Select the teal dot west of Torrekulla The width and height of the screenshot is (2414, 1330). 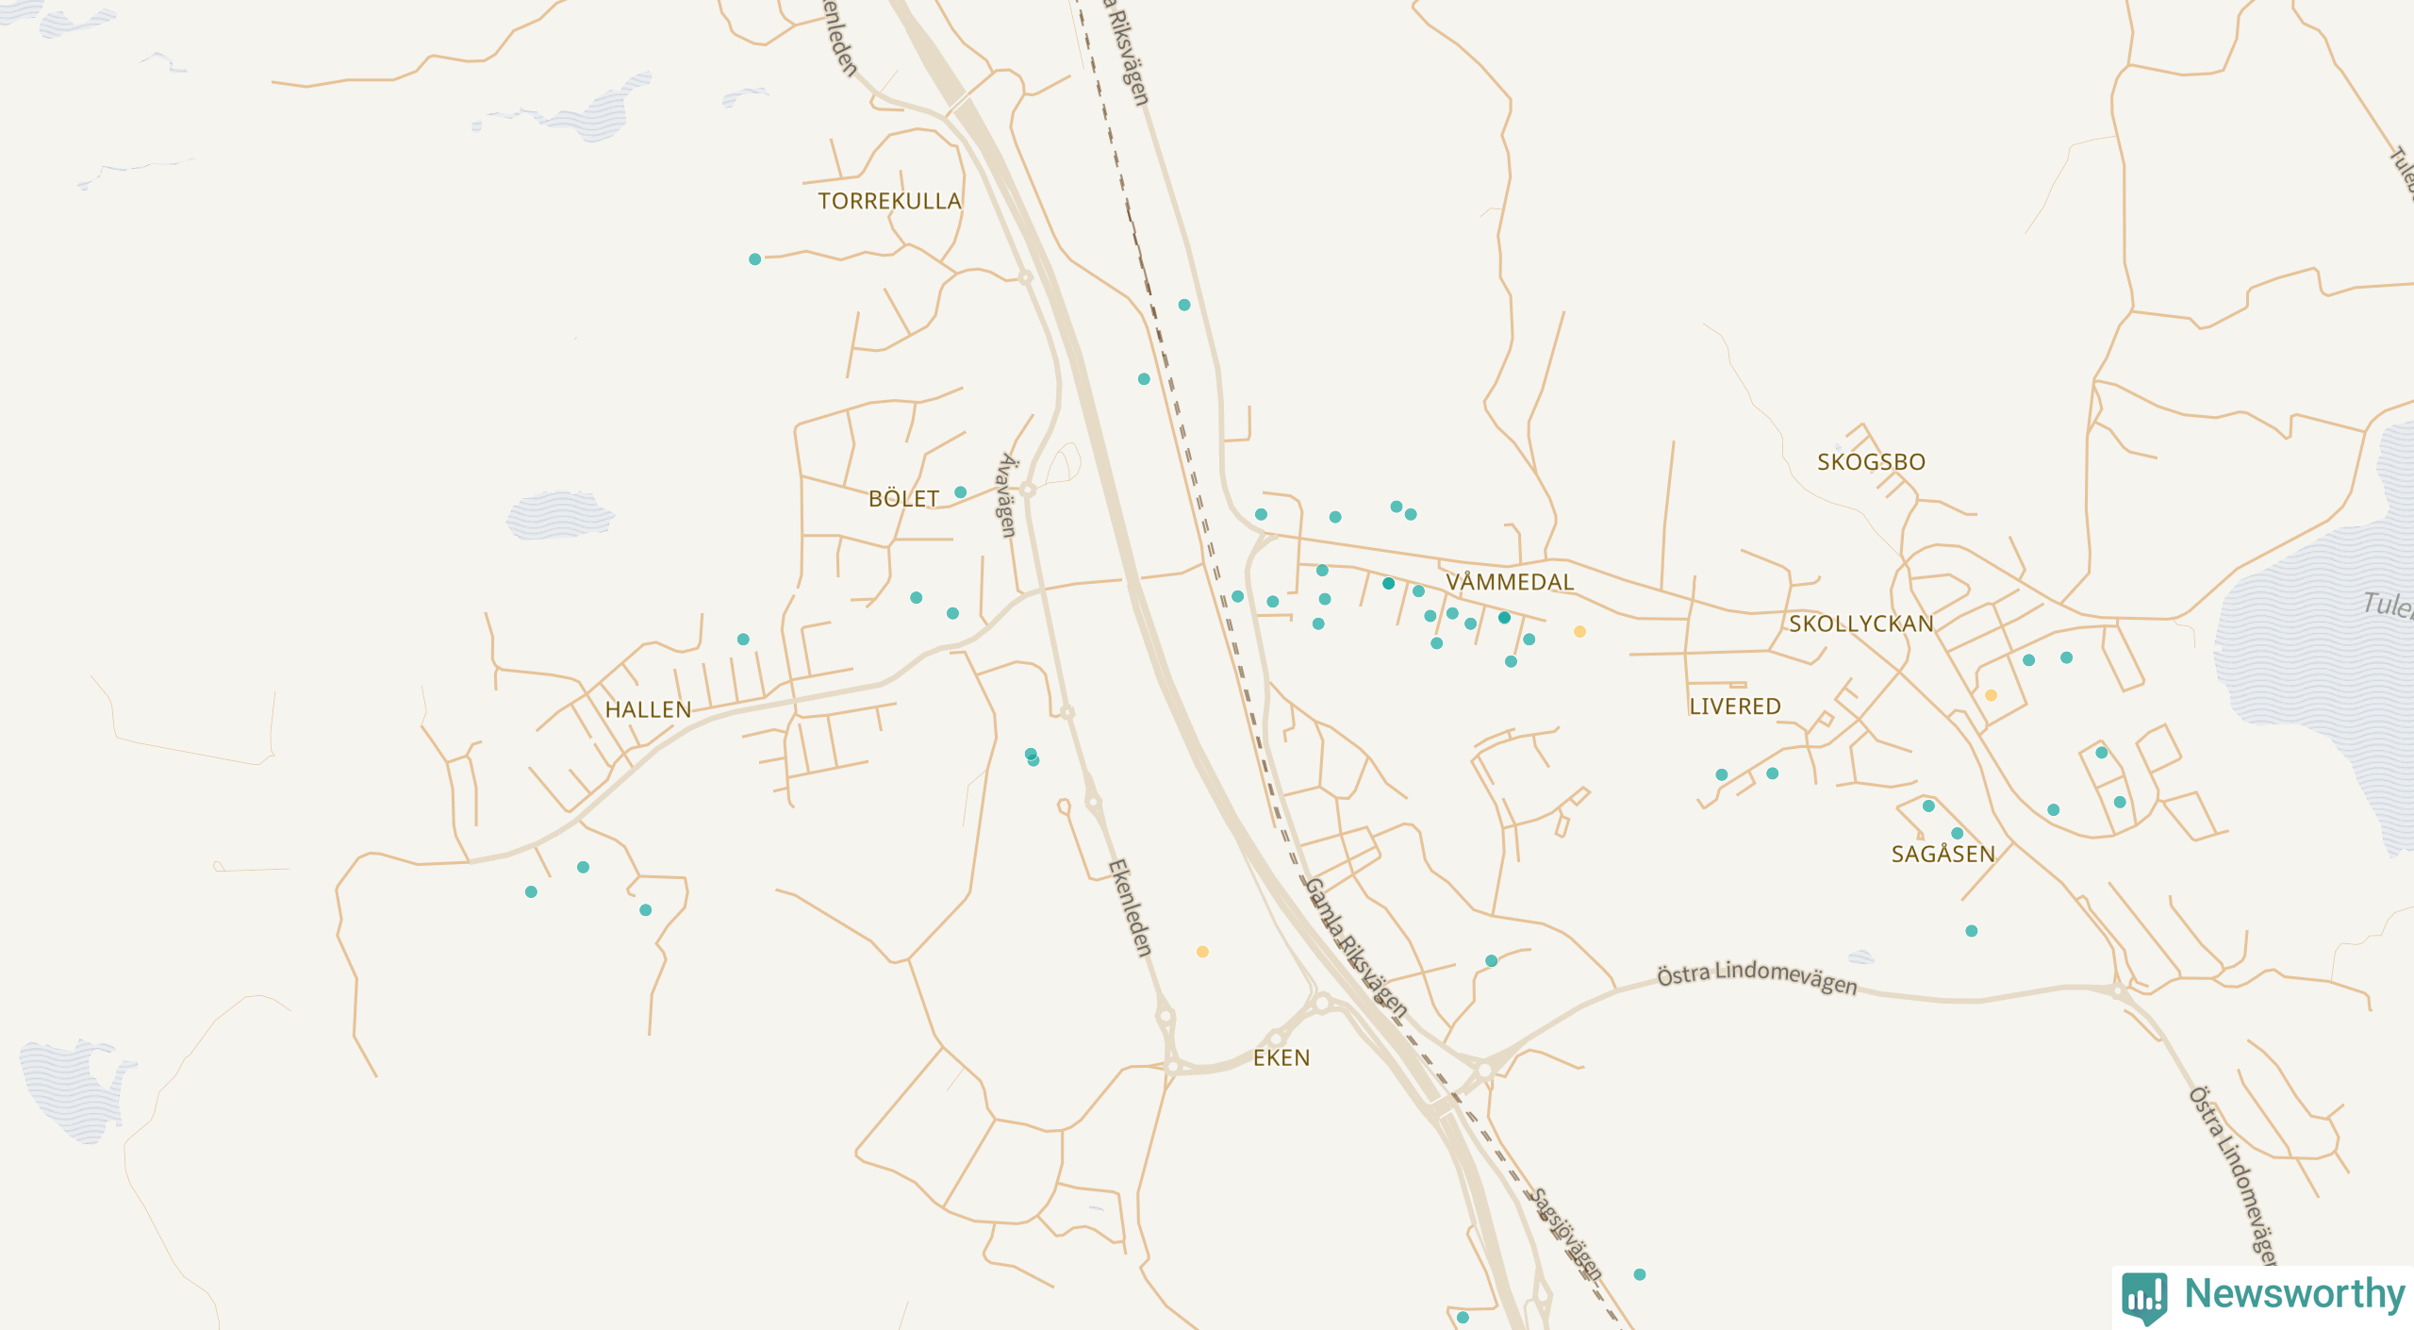[x=754, y=259]
